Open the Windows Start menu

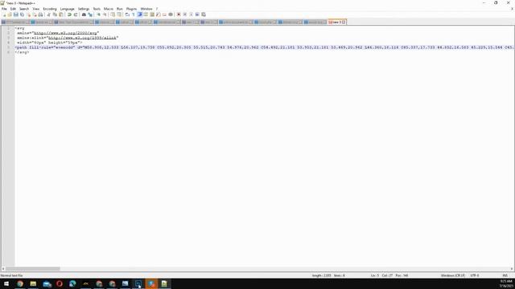pyautogui.click(x=6, y=283)
